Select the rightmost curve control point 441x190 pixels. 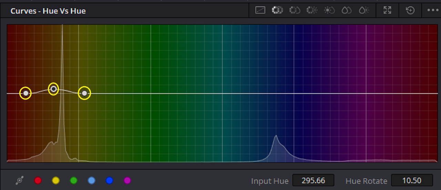point(84,93)
